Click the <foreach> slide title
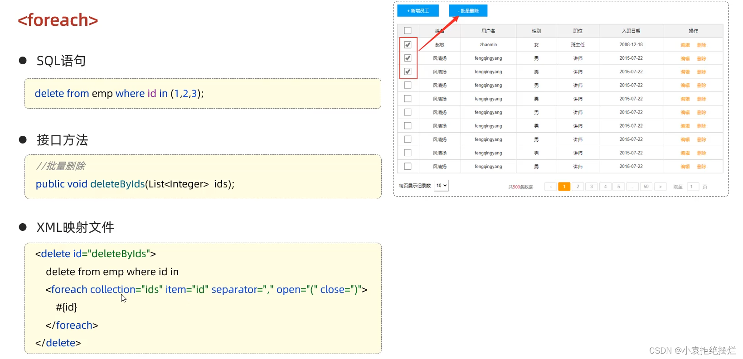This screenshot has width=743, height=359. pyautogui.click(x=58, y=20)
